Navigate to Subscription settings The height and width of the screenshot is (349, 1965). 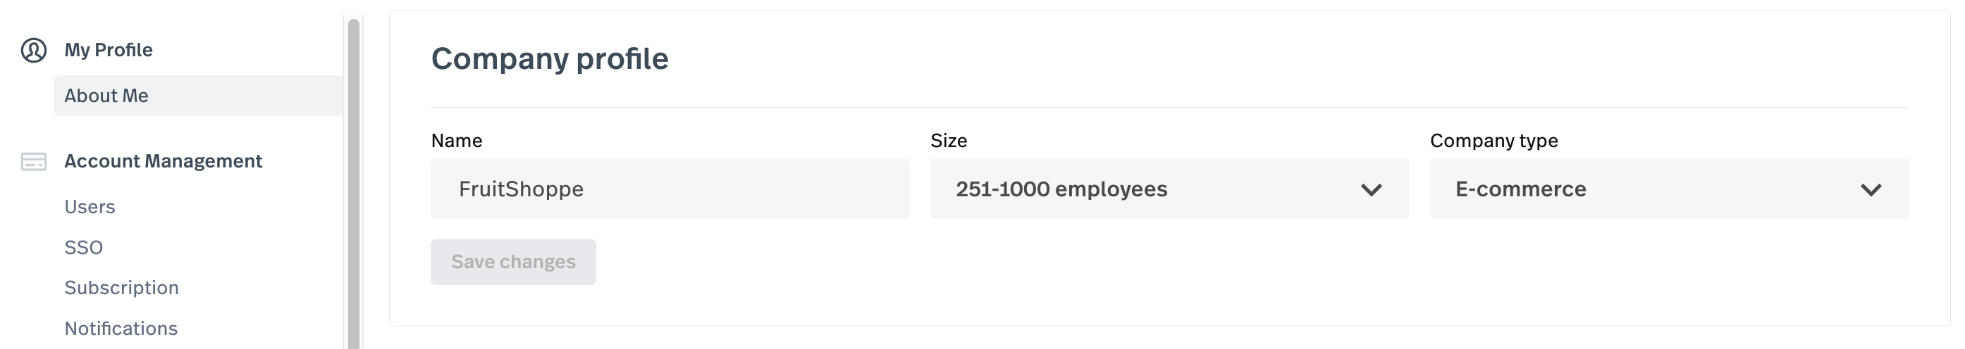click(x=122, y=288)
